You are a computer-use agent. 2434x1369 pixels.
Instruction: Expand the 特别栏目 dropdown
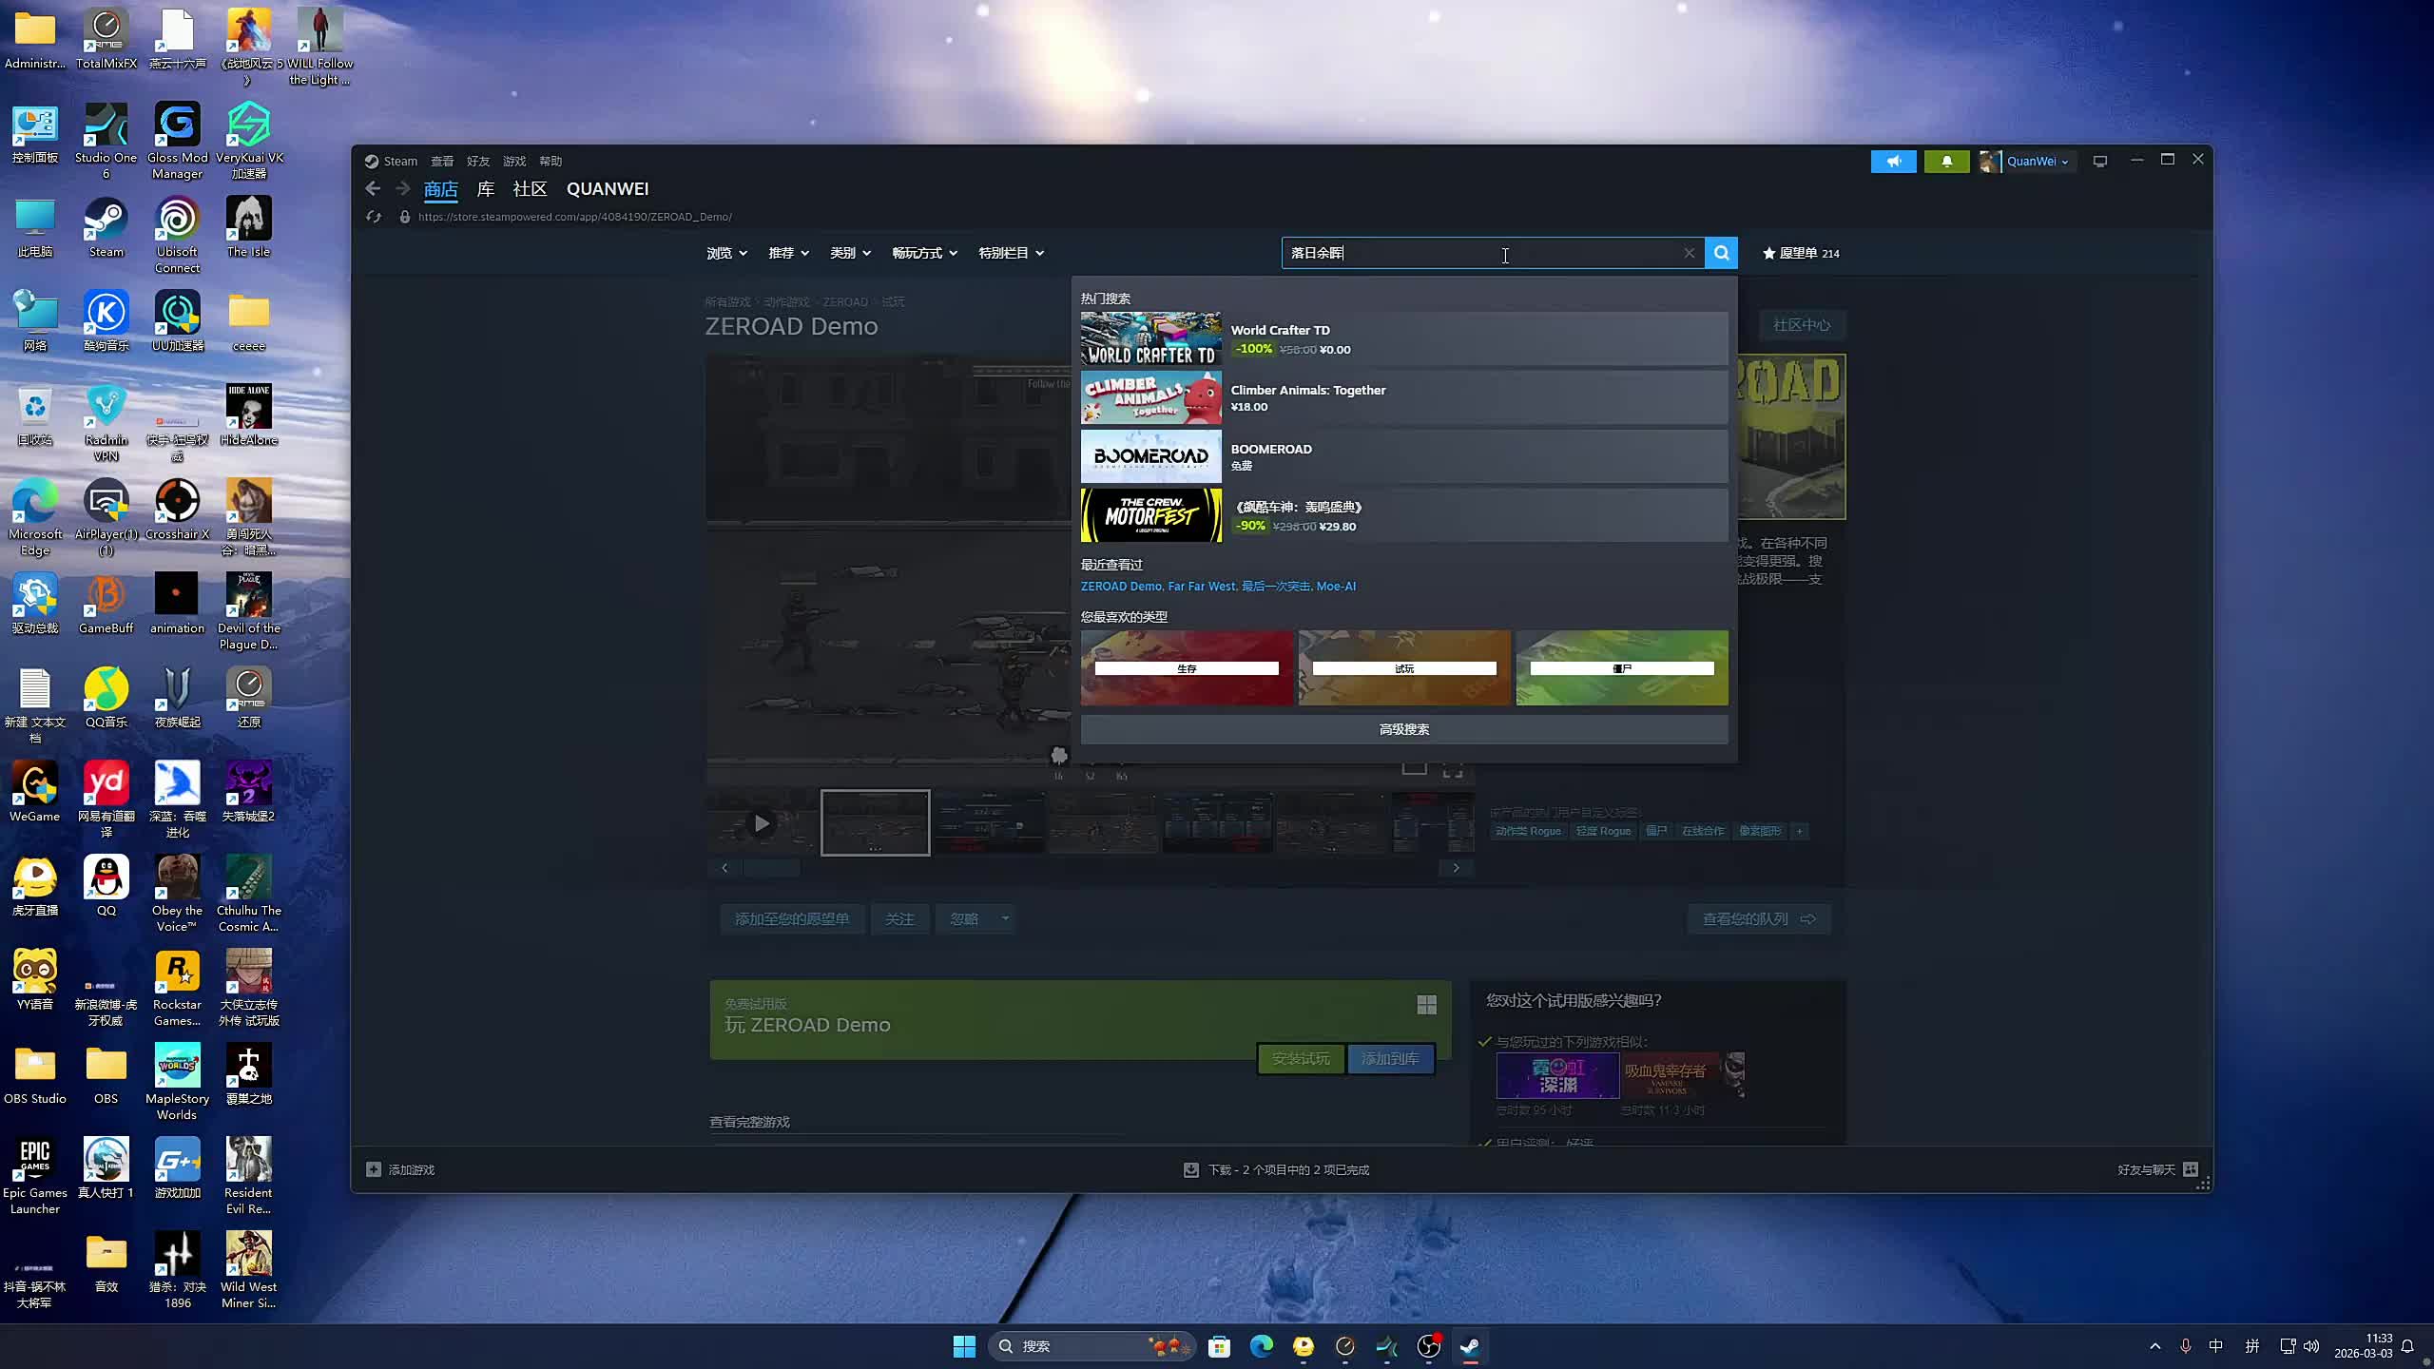click(x=1011, y=253)
